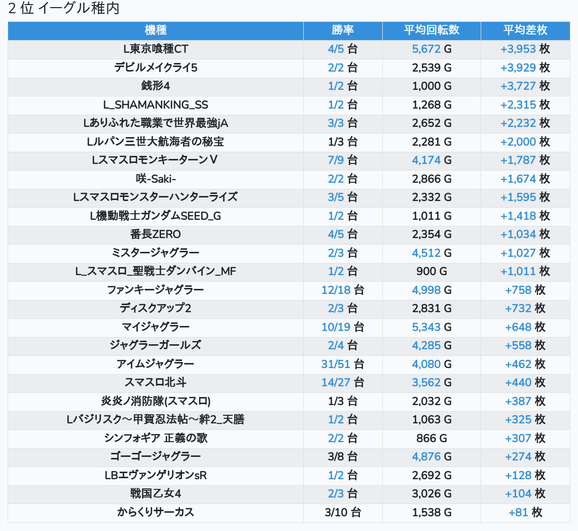Select 炎炎ノ消防隊(スマスロ) machine name
This screenshot has width=578, height=531.
tap(156, 402)
